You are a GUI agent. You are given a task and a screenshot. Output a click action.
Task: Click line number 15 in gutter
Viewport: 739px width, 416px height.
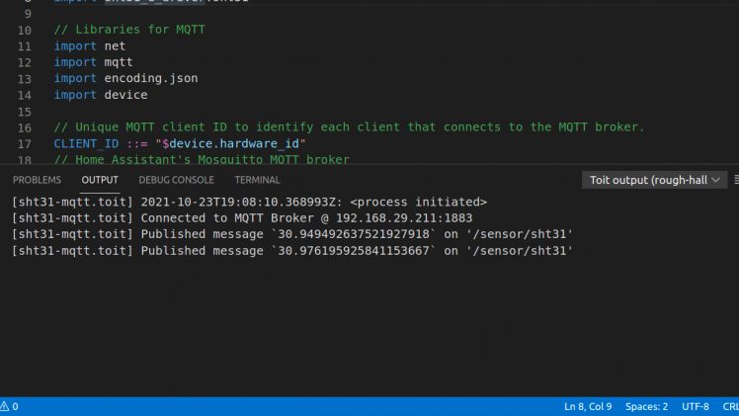tap(24, 112)
